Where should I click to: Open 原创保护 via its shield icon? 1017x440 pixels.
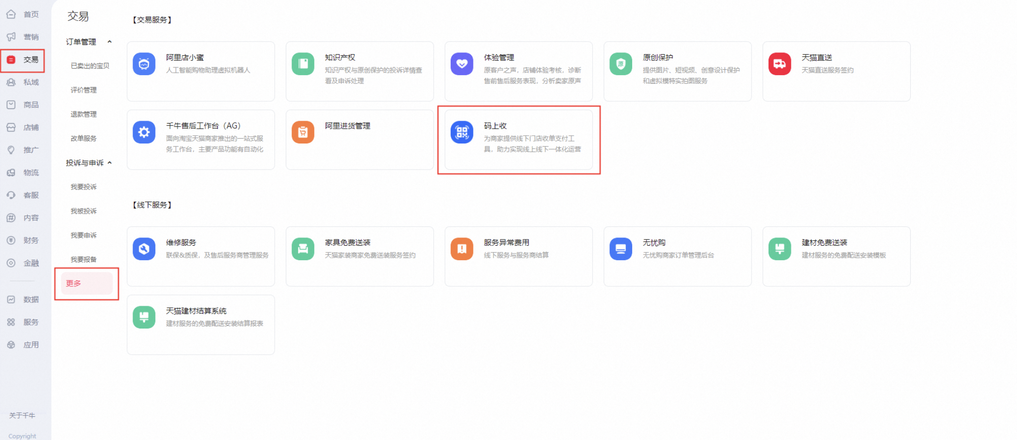click(621, 63)
